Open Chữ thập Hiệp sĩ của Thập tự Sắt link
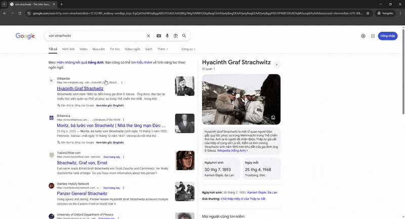The width and height of the screenshot is (405, 219). pos(243,199)
